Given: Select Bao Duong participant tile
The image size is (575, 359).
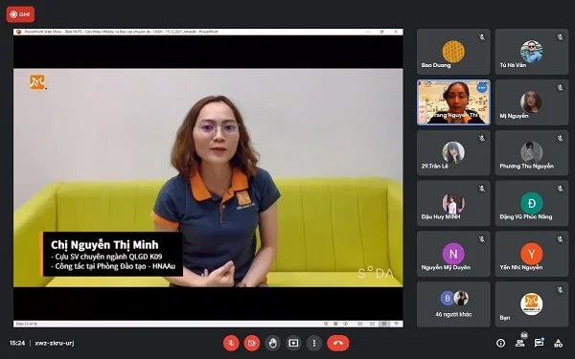Looking at the screenshot, I should click(453, 52).
